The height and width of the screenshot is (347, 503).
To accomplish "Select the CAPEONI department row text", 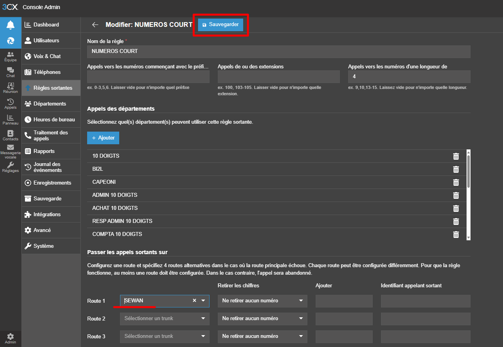I will 104,182.
